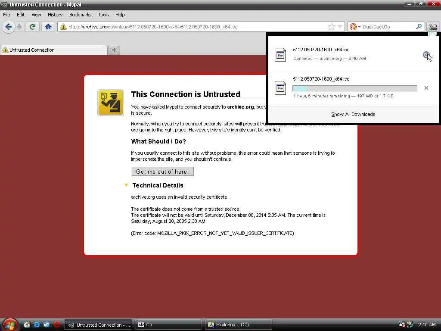Screen dimensions: 441x331
Task: Click the Forward arrow button
Action: (x=19, y=27)
